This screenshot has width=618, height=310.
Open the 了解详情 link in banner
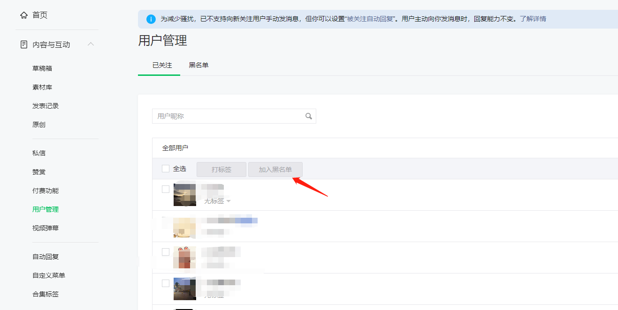click(x=533, y=19)
